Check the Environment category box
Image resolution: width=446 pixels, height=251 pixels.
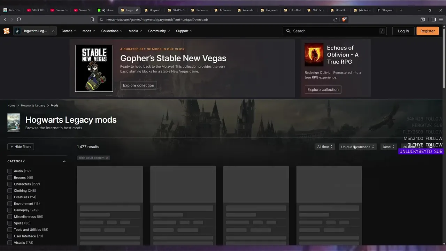tap(10, 204)
